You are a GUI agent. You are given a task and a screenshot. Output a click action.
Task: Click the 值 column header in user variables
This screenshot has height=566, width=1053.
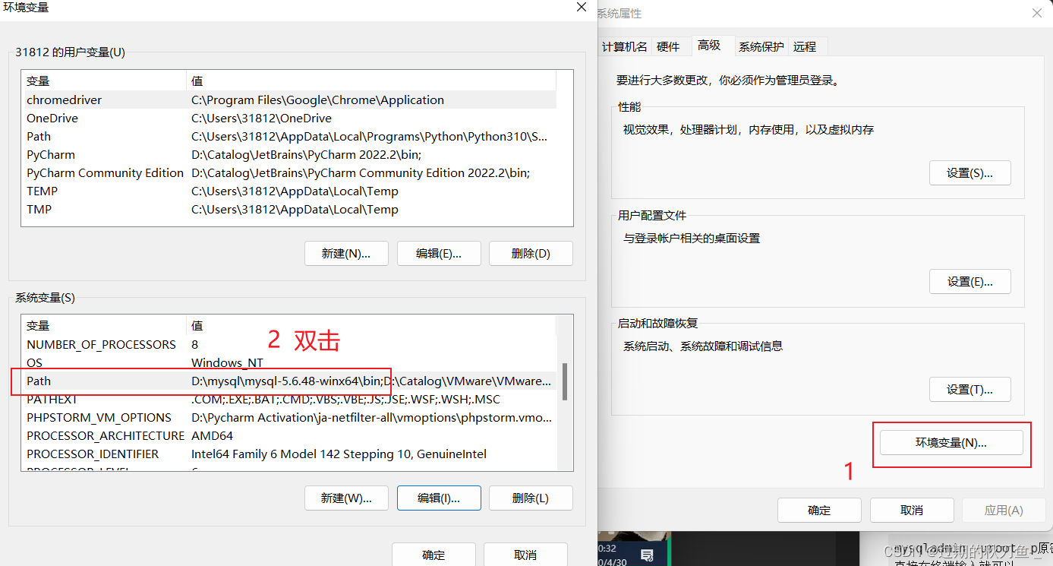tap(371, 81)
